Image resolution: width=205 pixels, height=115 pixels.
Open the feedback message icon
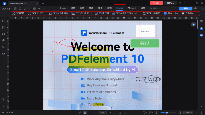(x=180, y=3)
